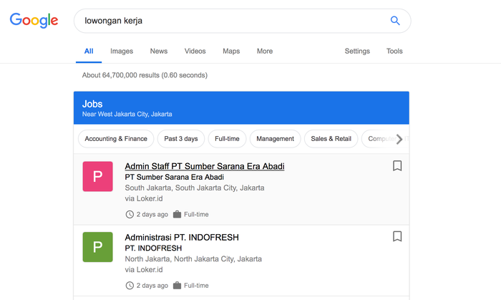Screen dimensions: 501x300
Task: Click the Google logo
Action: coord(34,21)
